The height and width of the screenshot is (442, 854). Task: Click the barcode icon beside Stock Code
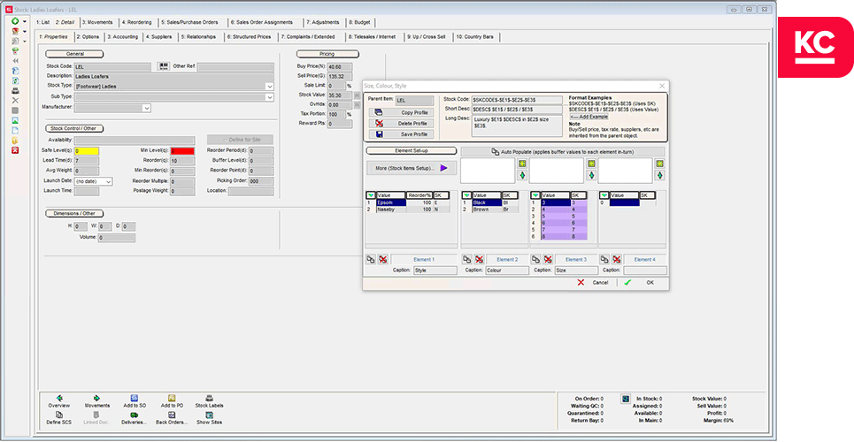pos(164,66)
